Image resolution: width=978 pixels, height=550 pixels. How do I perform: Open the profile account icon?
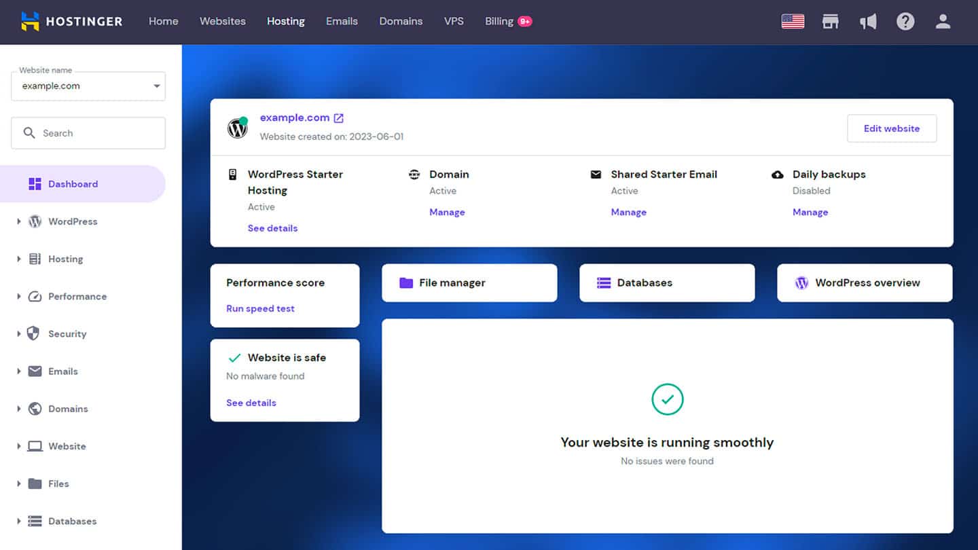click(x=943, y=21)
